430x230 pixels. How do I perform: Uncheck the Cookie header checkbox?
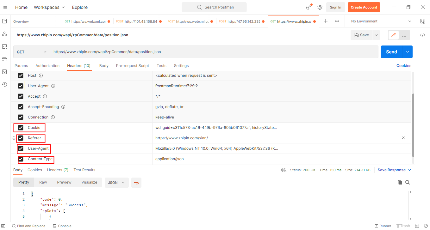[21, 128]
